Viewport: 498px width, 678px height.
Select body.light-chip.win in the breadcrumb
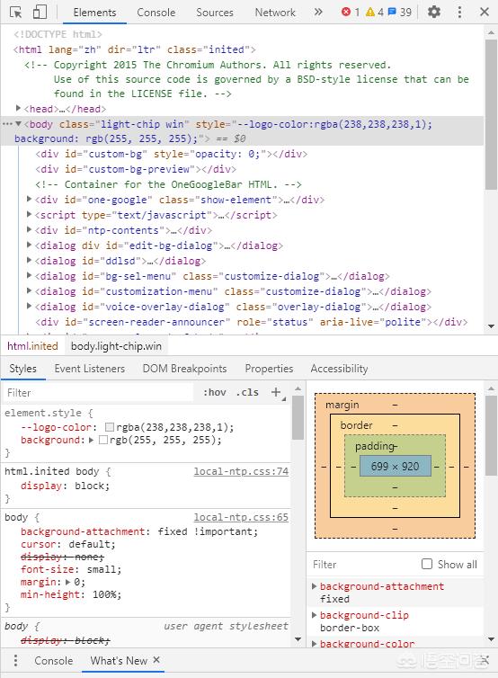click(x=116, y=346)
